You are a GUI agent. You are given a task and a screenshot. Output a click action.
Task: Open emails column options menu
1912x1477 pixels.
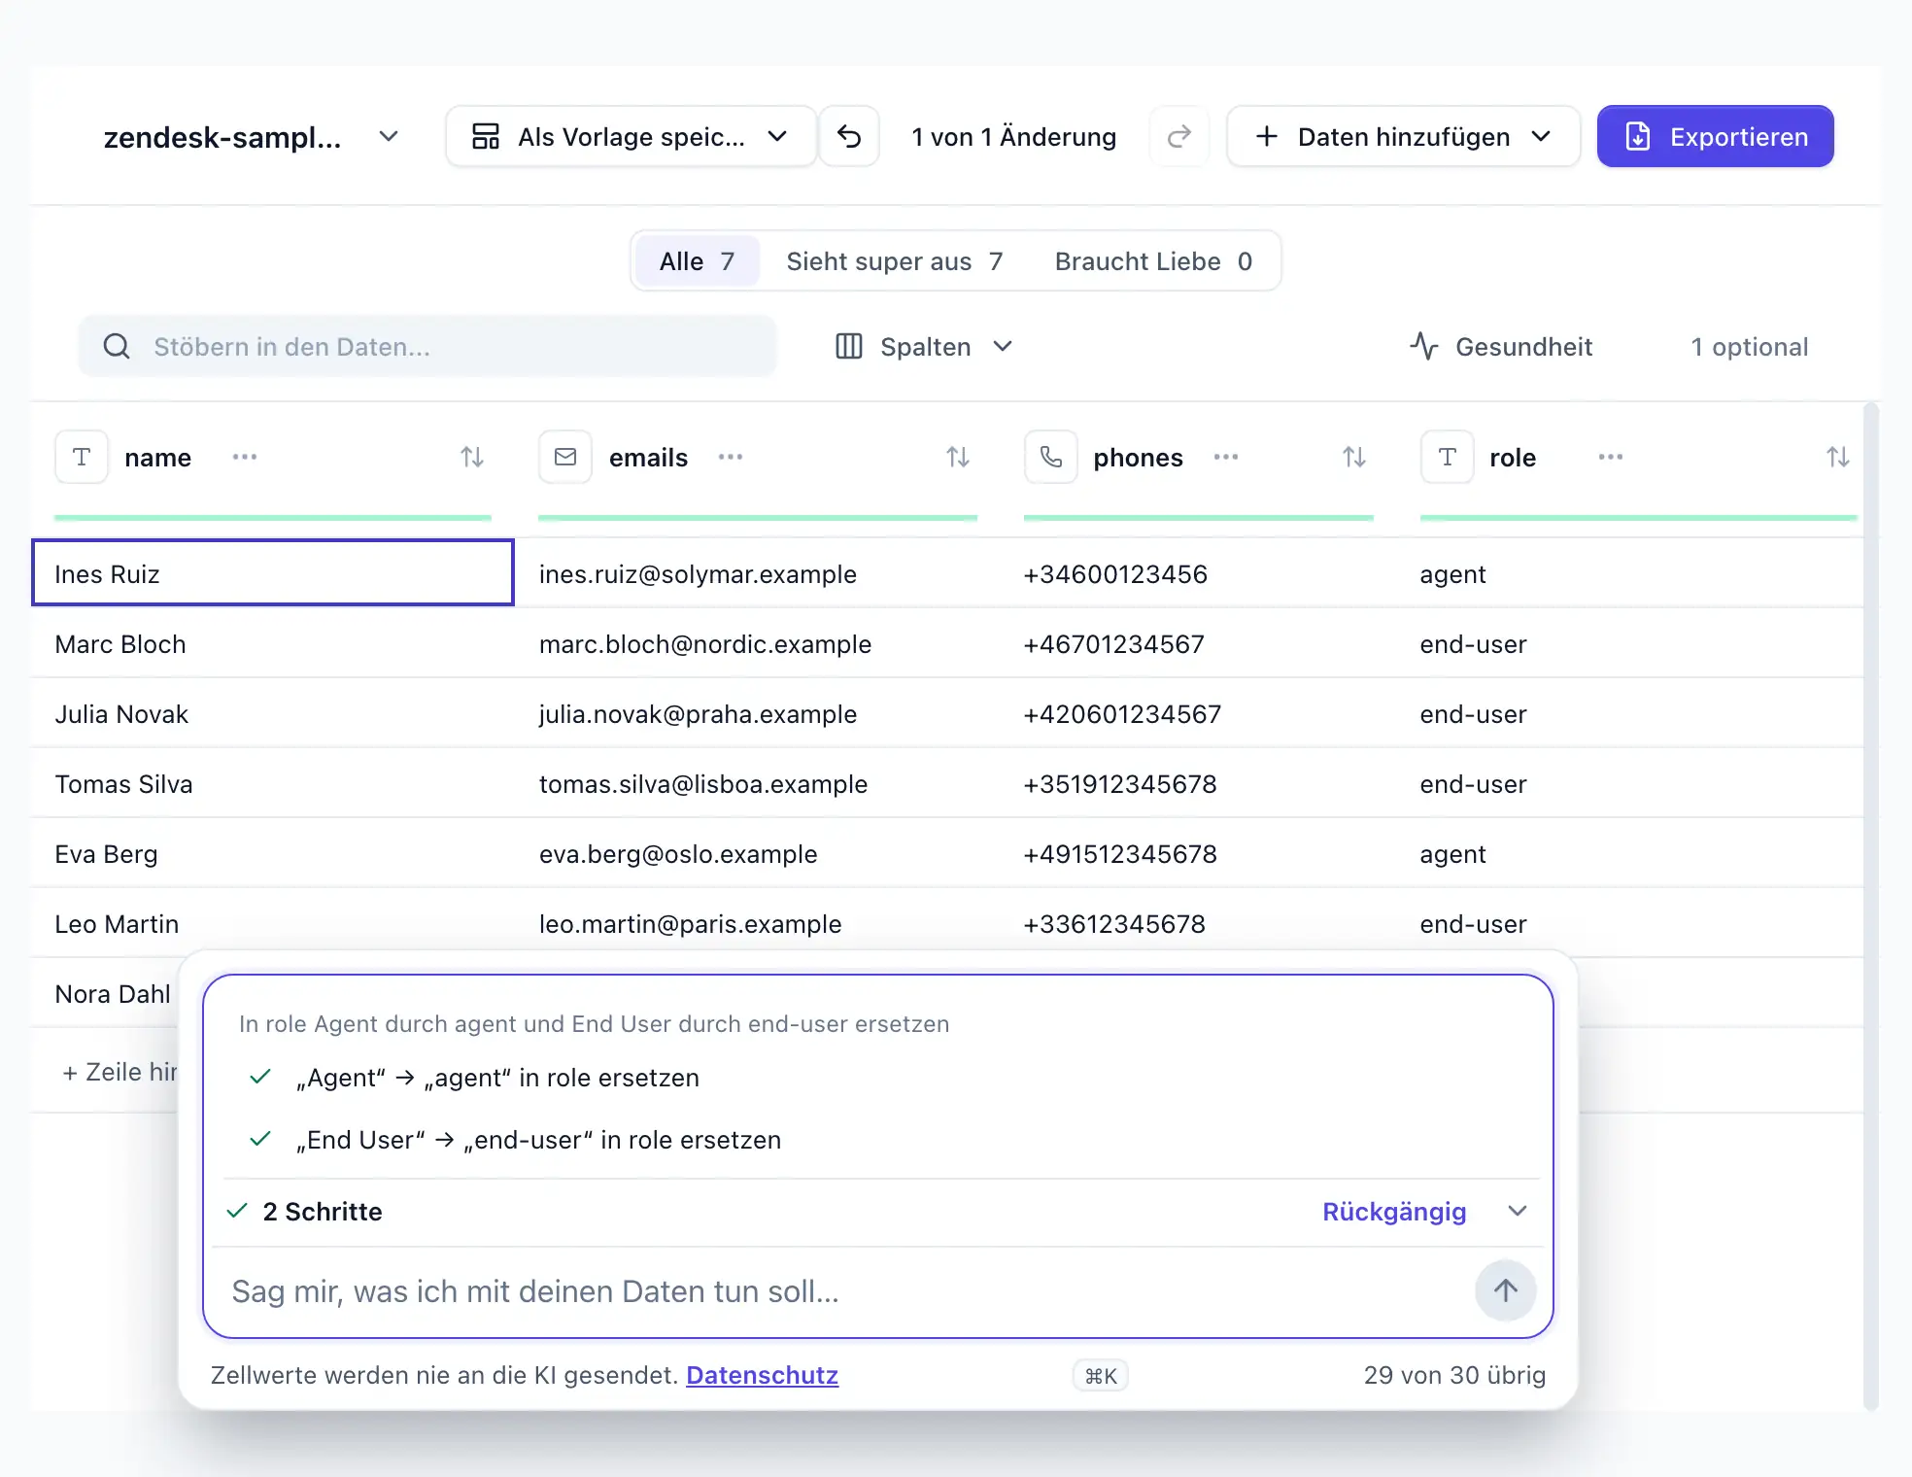point(731,457)
